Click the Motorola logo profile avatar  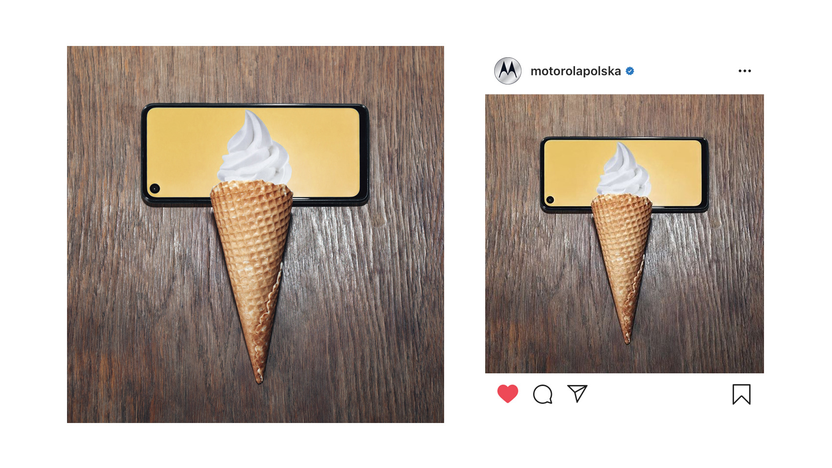coord(508,71)
